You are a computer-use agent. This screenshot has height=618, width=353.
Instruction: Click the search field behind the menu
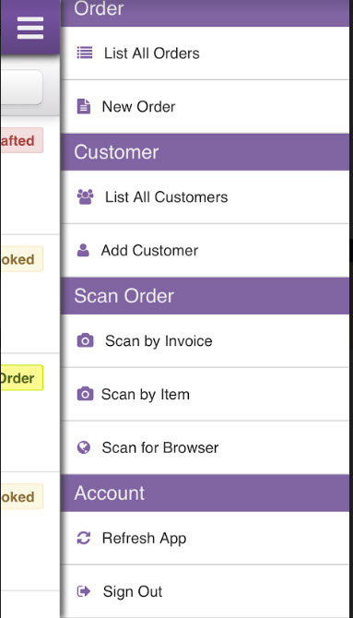coord(21,88)
